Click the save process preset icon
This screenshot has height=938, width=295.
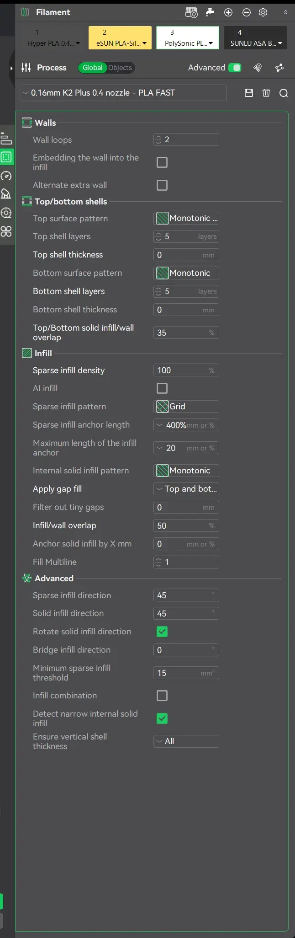click(249, 93)
